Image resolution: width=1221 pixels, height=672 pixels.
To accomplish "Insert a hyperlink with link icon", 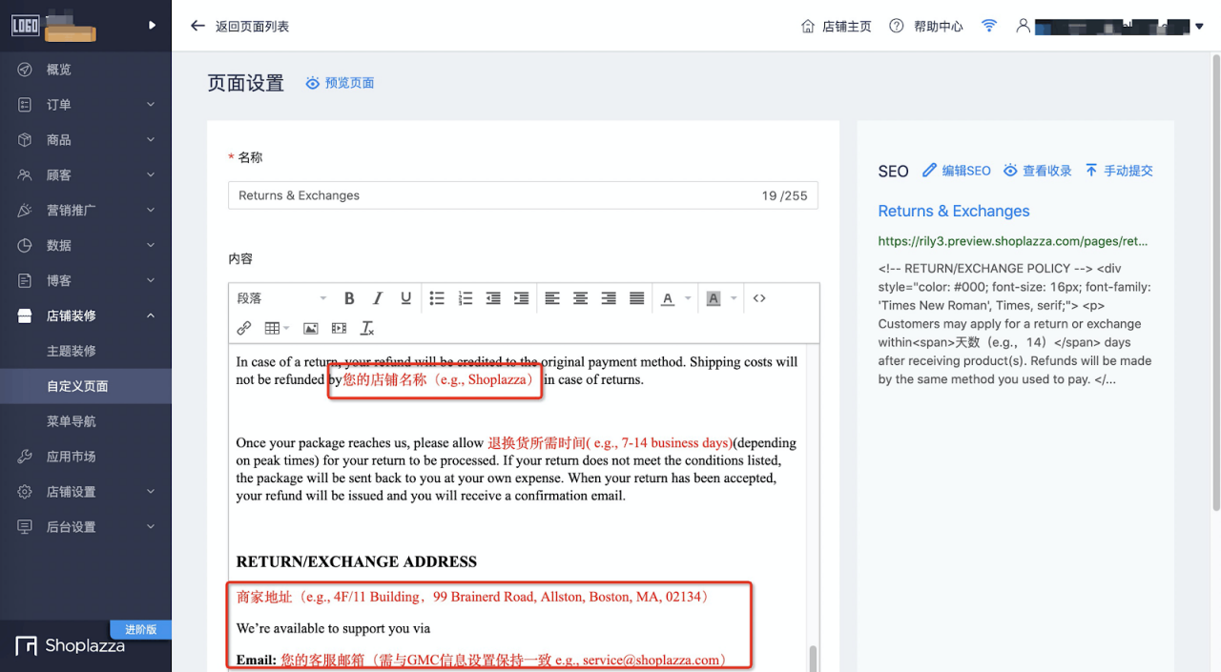I will (244, 328).
